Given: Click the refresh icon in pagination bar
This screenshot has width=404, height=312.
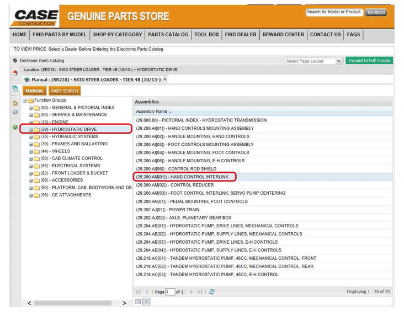Looking at the screenshot, I should point(212,292).
